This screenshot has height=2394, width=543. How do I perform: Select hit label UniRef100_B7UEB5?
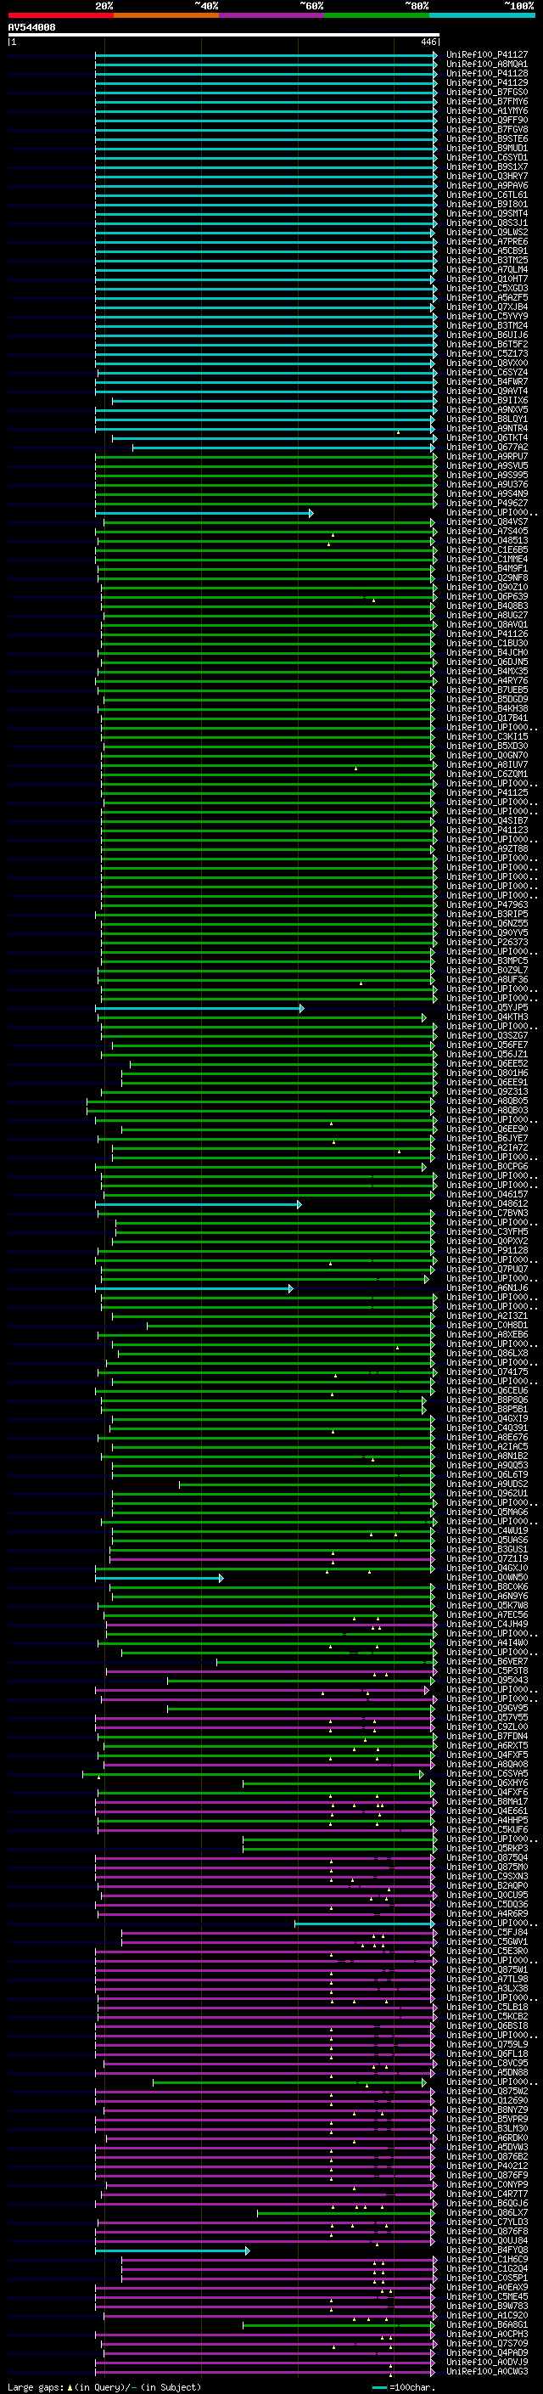point(487,690)
